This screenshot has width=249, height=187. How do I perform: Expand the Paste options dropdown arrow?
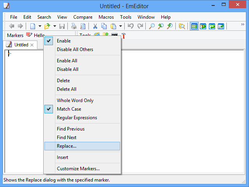pos(120,26)
